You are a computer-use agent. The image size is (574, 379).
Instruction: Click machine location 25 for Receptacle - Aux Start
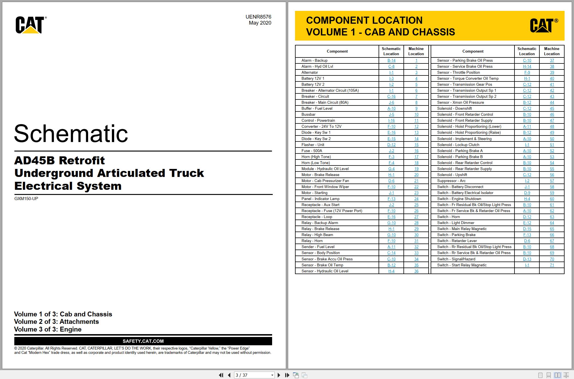click(x=416, y=205)
